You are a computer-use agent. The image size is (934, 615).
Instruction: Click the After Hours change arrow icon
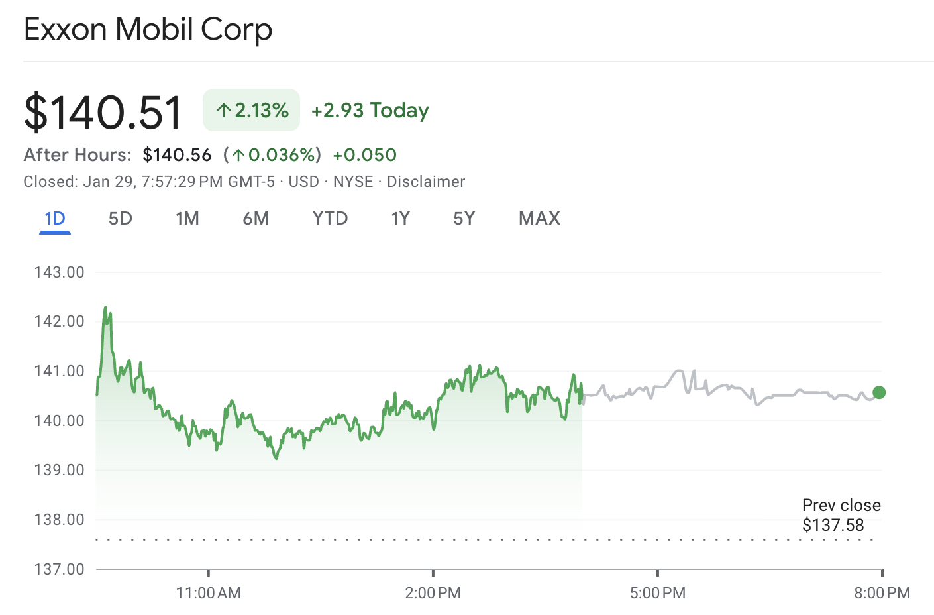pyautogui.click(x=238, y=154)
